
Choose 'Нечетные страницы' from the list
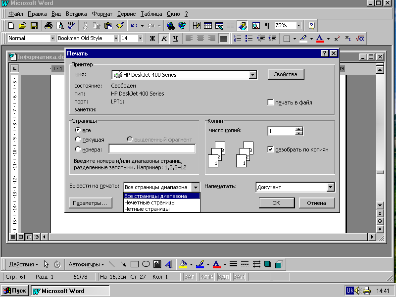tap(162, 202)
